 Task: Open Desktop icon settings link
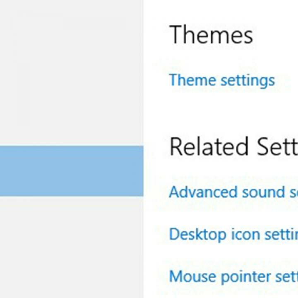(233, 234)
